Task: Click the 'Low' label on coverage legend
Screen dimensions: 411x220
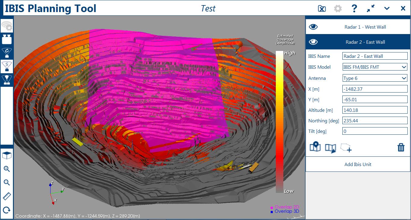Action: tap(289, 191)
